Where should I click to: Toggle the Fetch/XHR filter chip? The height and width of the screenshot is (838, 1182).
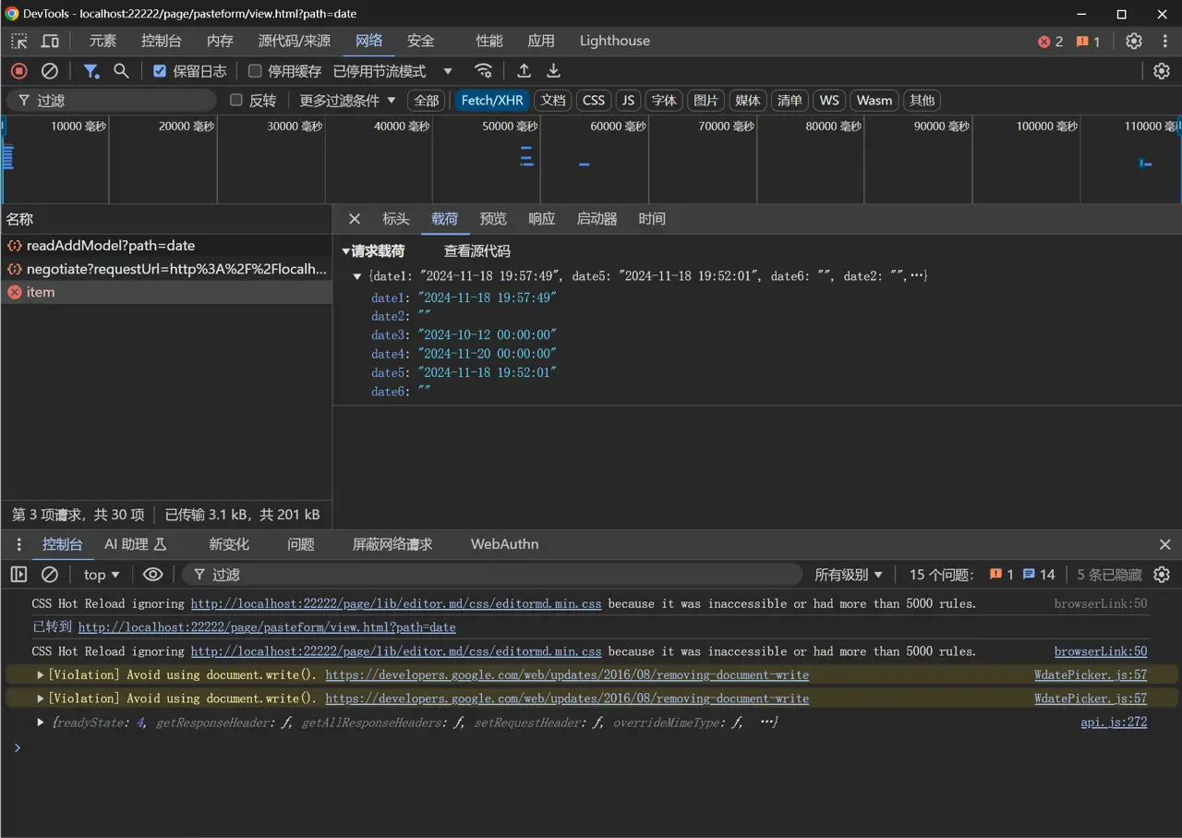(492, 101)
